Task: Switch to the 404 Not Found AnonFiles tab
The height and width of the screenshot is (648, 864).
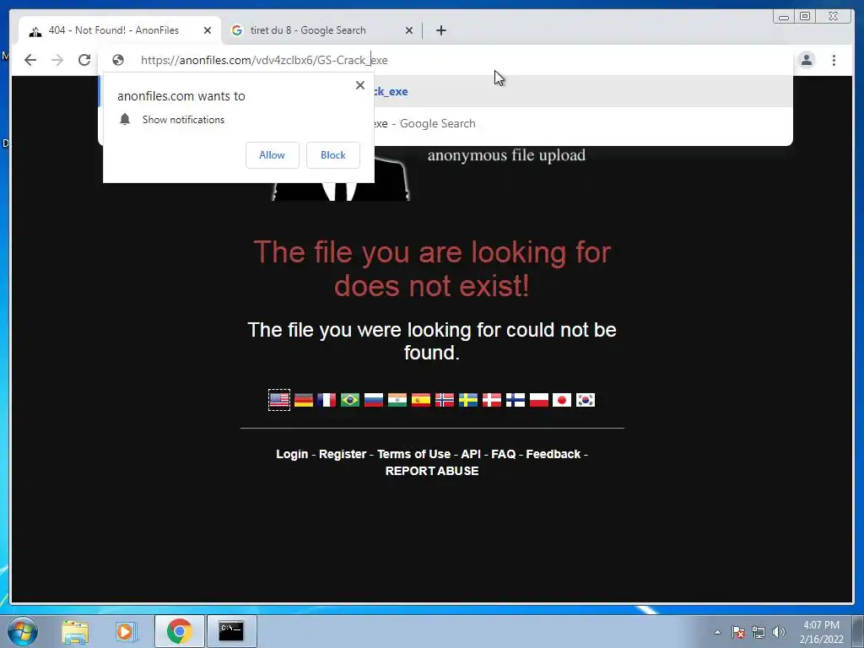Action: (x=120, y=30)
